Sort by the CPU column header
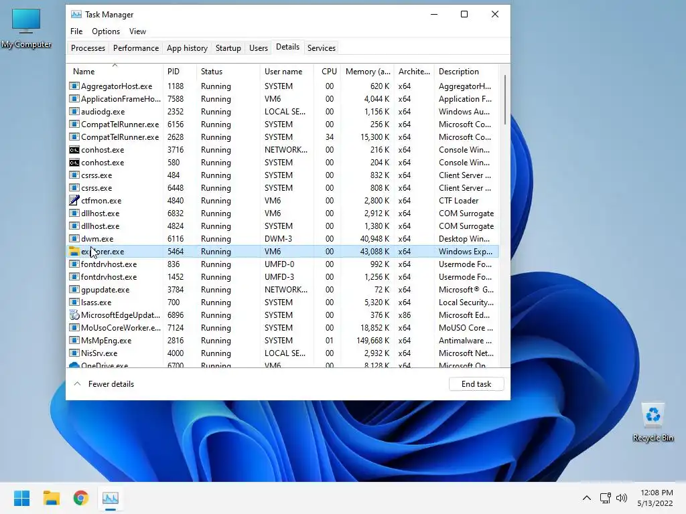The image size is (686, 514). coord(328,71)
